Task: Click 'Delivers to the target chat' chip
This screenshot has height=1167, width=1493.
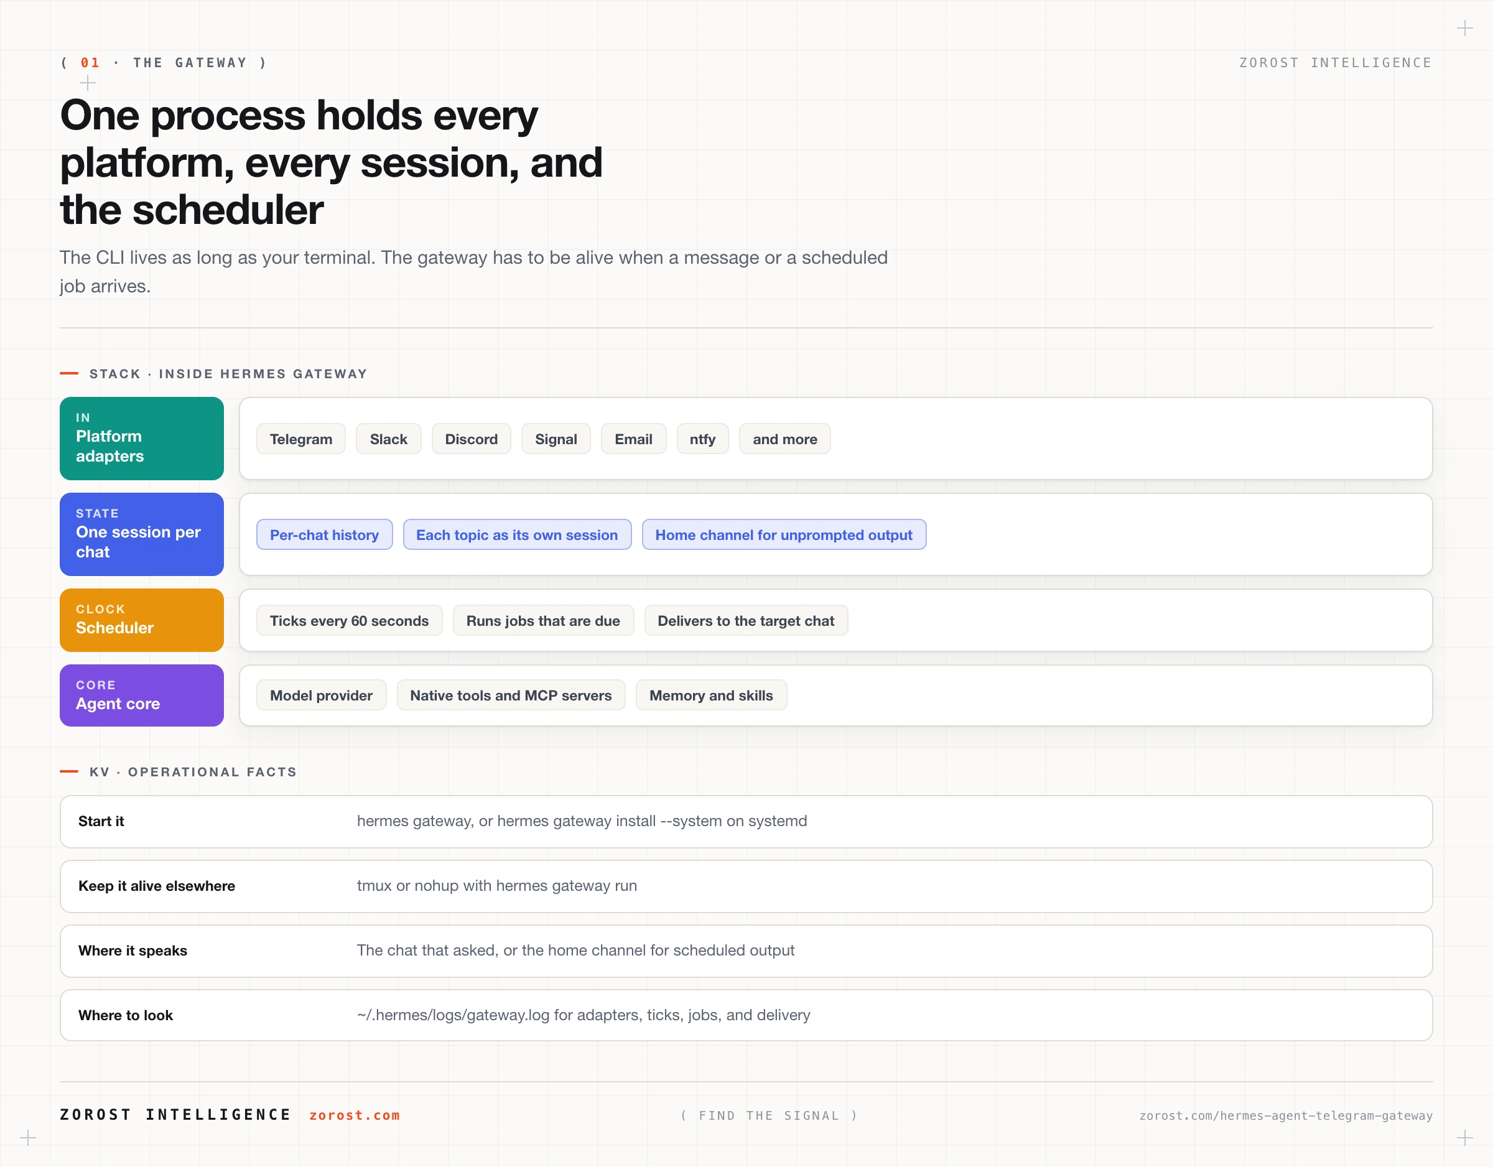Action: pyautogui.click(x=746, y=621)
